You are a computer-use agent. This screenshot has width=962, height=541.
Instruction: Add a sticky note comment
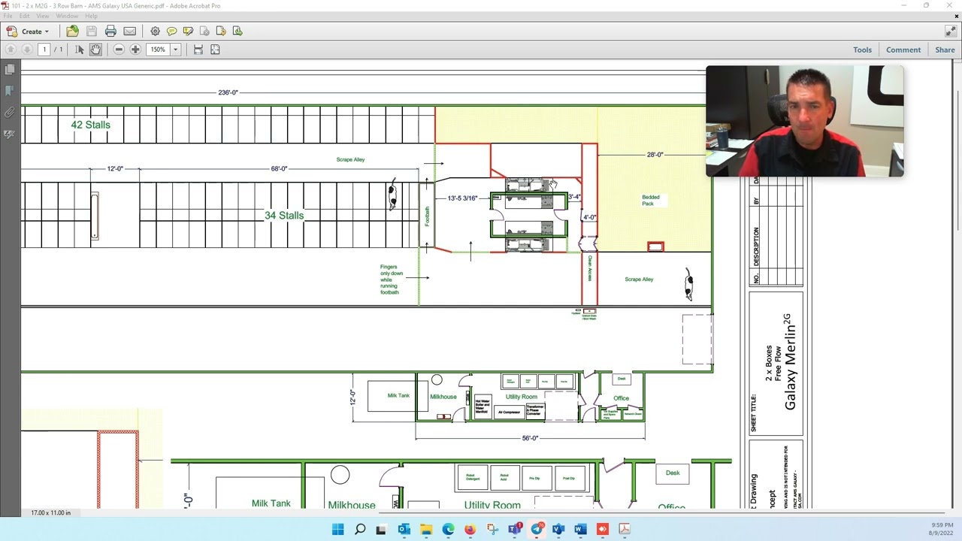(x=171, y=31)
